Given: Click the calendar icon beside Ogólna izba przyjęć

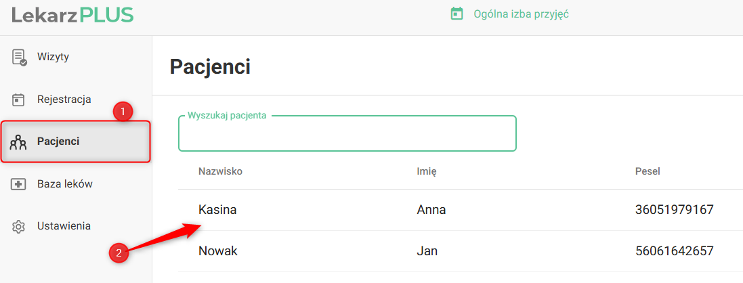Looking at the screenshot, I should point(457,14).
